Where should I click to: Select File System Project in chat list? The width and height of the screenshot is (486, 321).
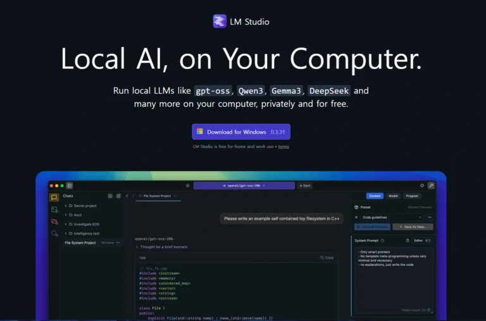(93, 243)
